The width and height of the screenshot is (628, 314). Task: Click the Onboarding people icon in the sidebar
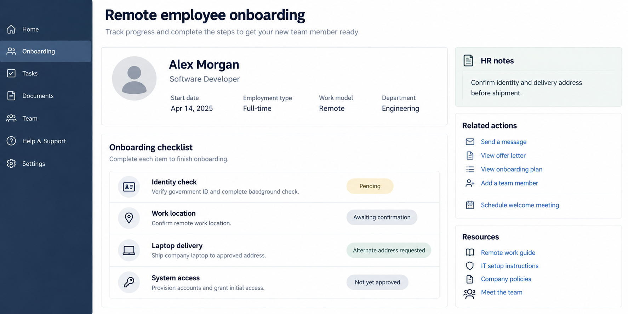tap(11, 51)
